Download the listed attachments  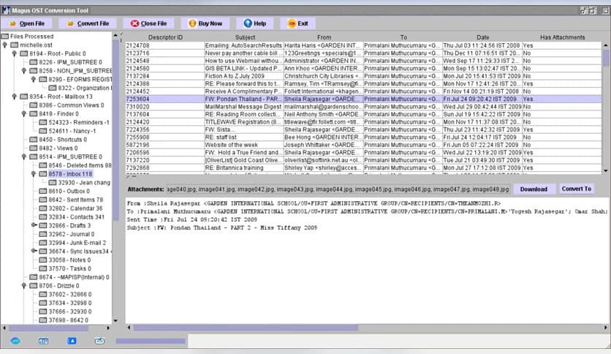pyautogui.click(x=534, y=189)
